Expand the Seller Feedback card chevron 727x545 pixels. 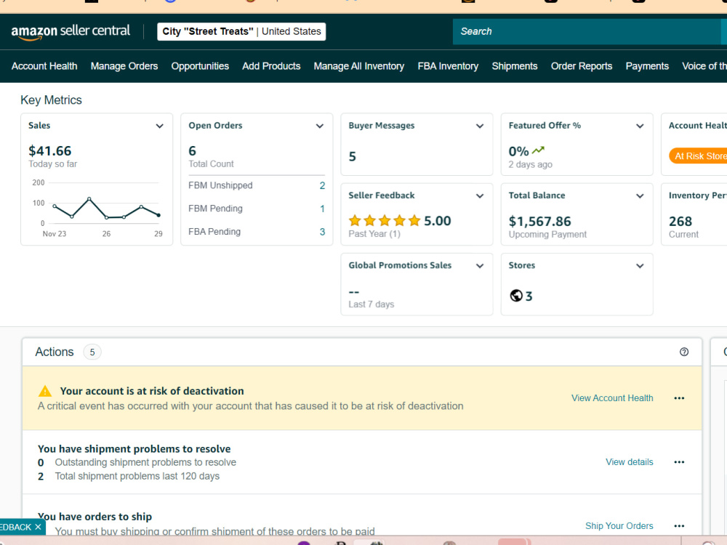[480, 196]
